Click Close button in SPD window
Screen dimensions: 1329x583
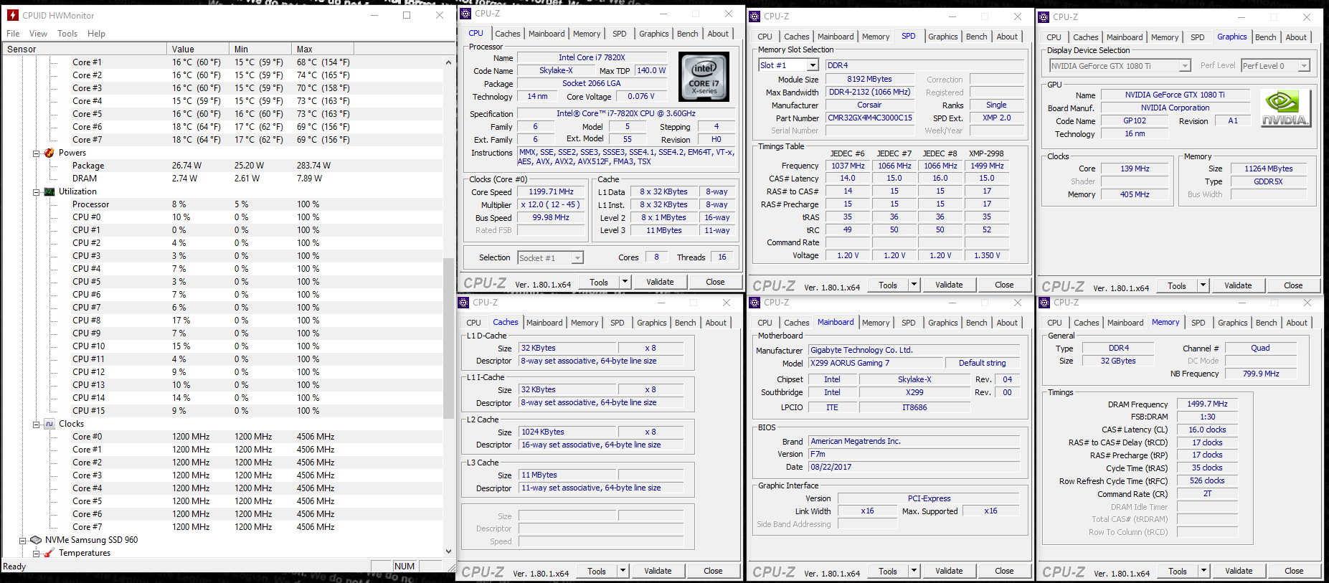[x=1004, y=285]
